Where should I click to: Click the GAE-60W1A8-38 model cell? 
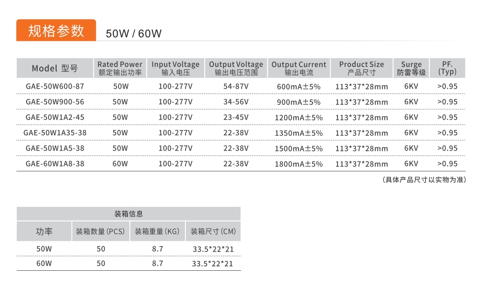[x=55, y=163]
